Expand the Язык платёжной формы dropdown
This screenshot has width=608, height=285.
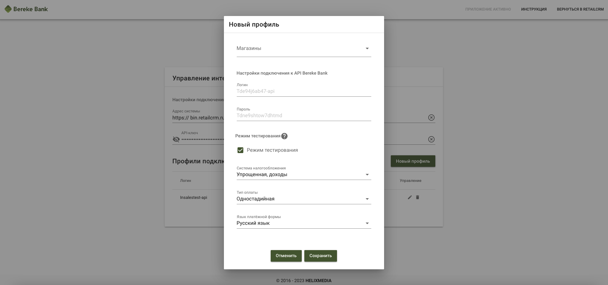(x=304, y=223)
